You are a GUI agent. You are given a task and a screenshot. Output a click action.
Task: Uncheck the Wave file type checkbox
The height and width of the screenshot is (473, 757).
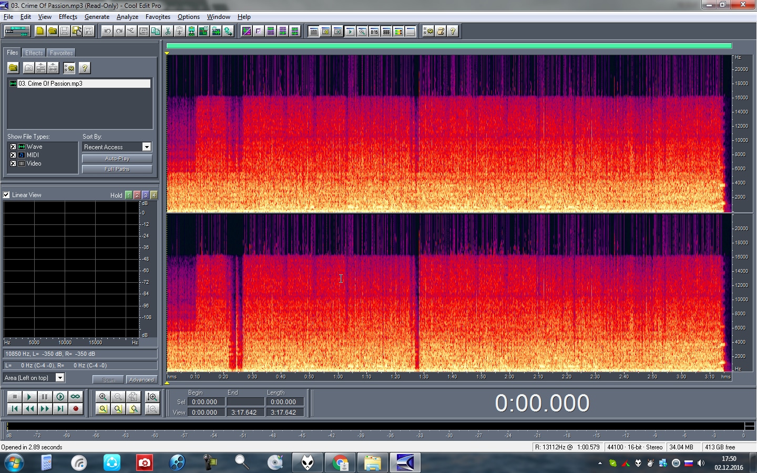13,147
